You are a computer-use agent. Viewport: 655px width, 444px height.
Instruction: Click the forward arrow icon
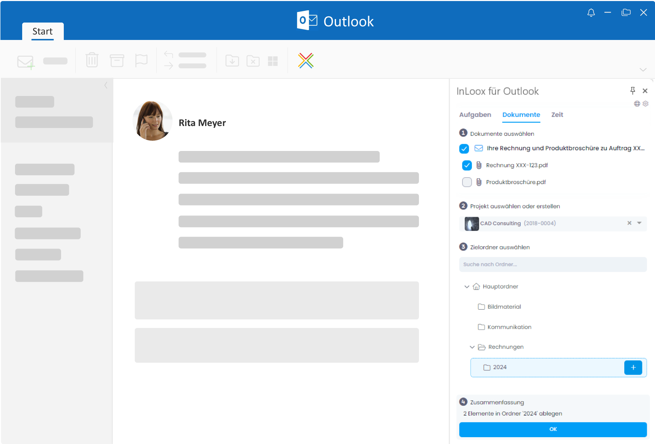pos(169,66)
